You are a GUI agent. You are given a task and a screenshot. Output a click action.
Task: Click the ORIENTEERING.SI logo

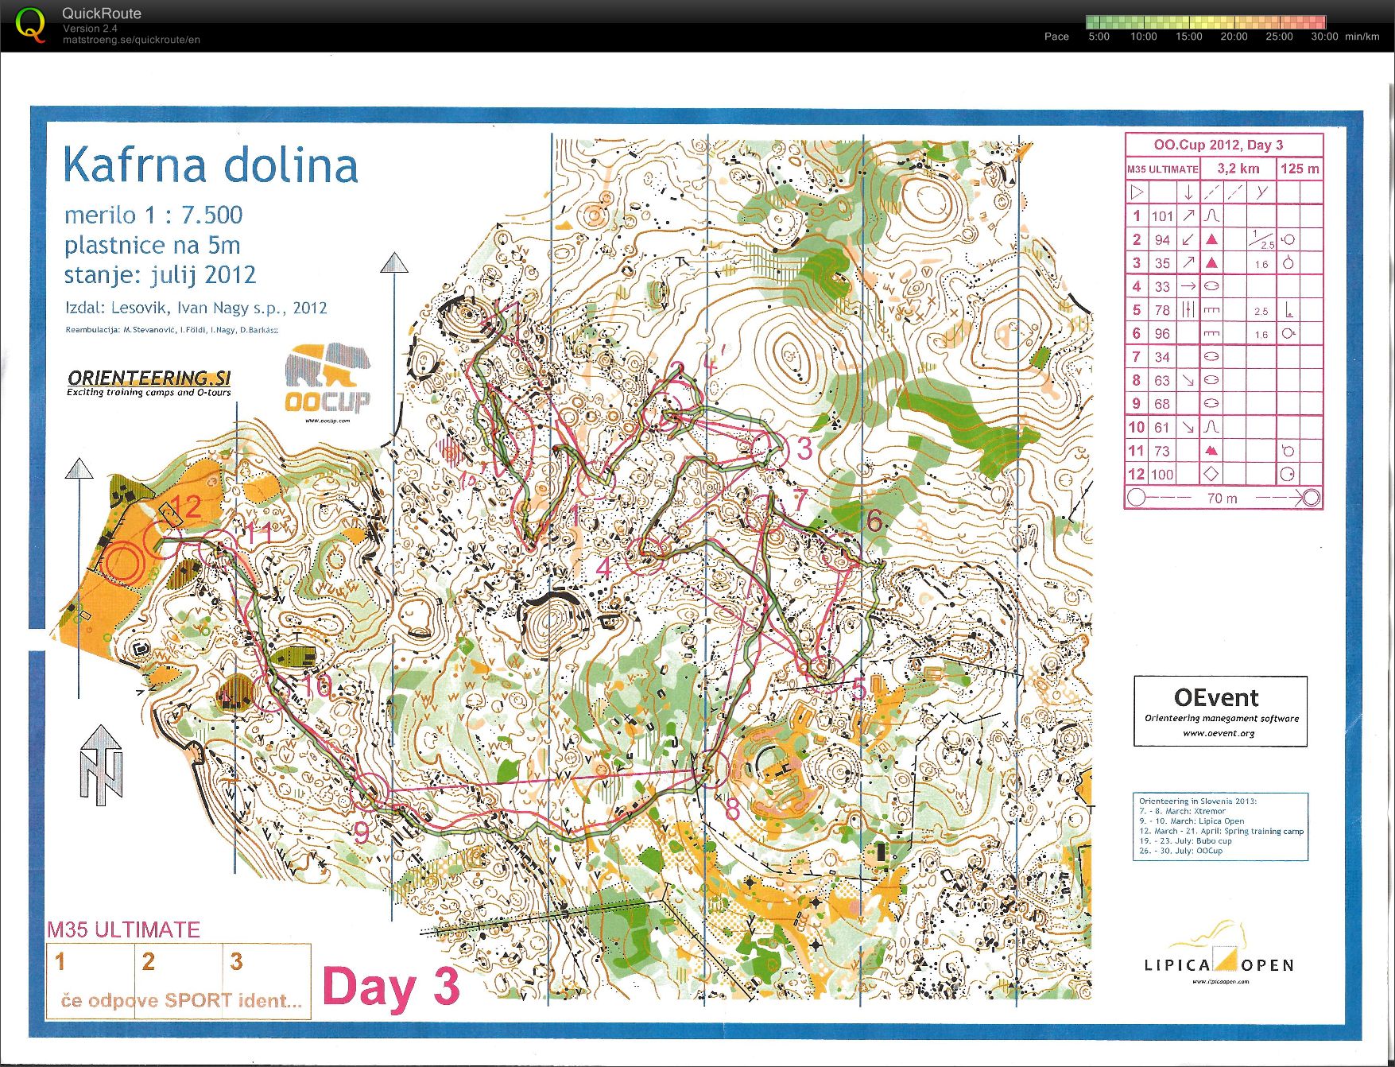coord(149,382)
